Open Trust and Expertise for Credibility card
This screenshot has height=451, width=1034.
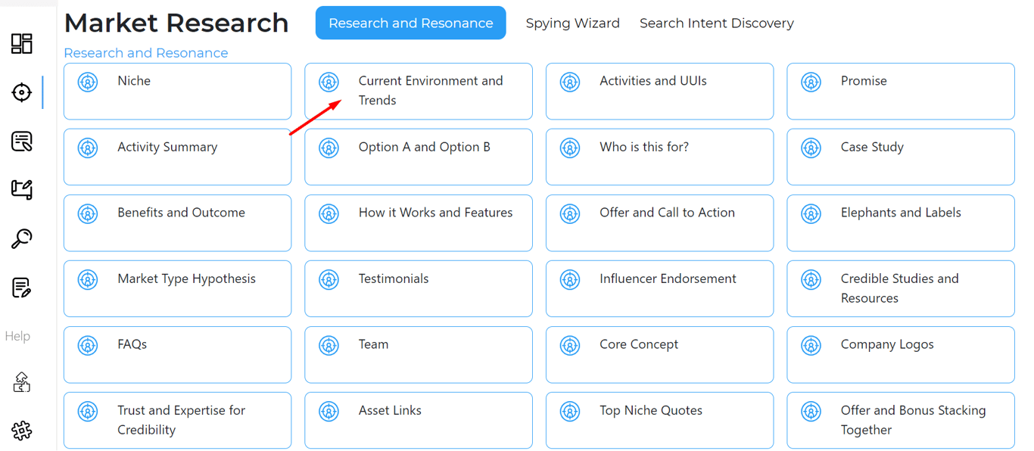tap(178, 421)
